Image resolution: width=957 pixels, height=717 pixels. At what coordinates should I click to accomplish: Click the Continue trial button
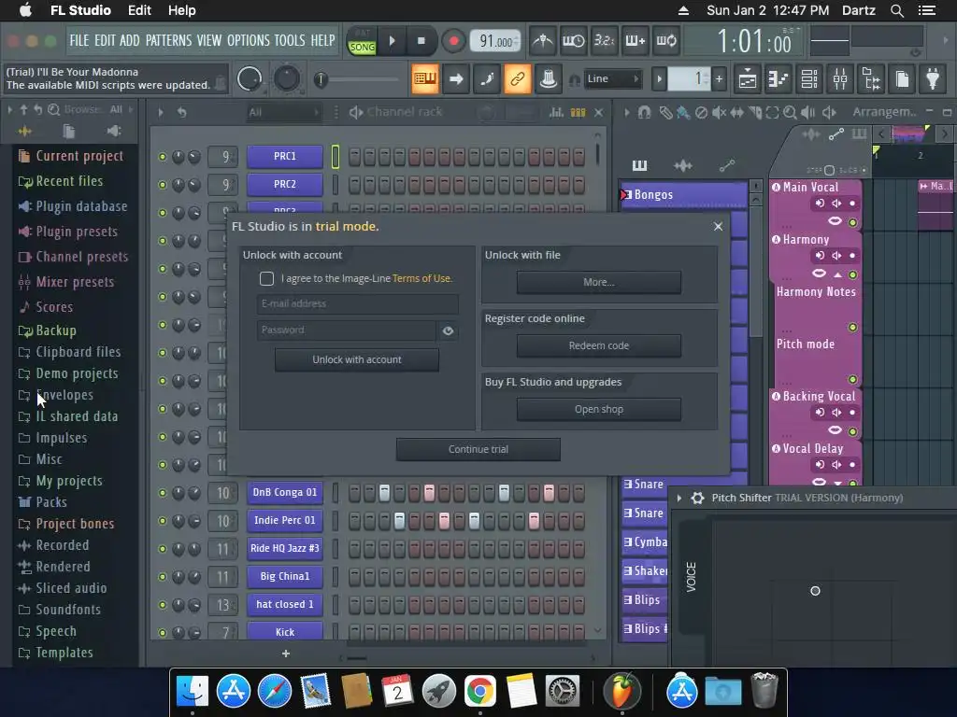point(478,449)
